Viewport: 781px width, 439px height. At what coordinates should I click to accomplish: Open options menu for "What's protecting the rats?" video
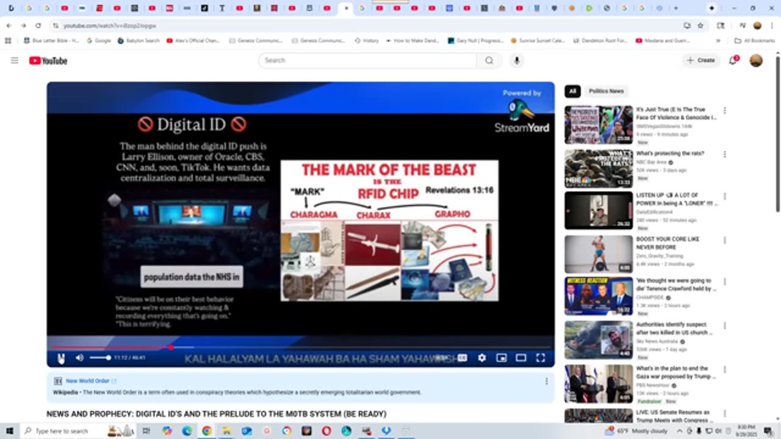(x=725, y=154)
